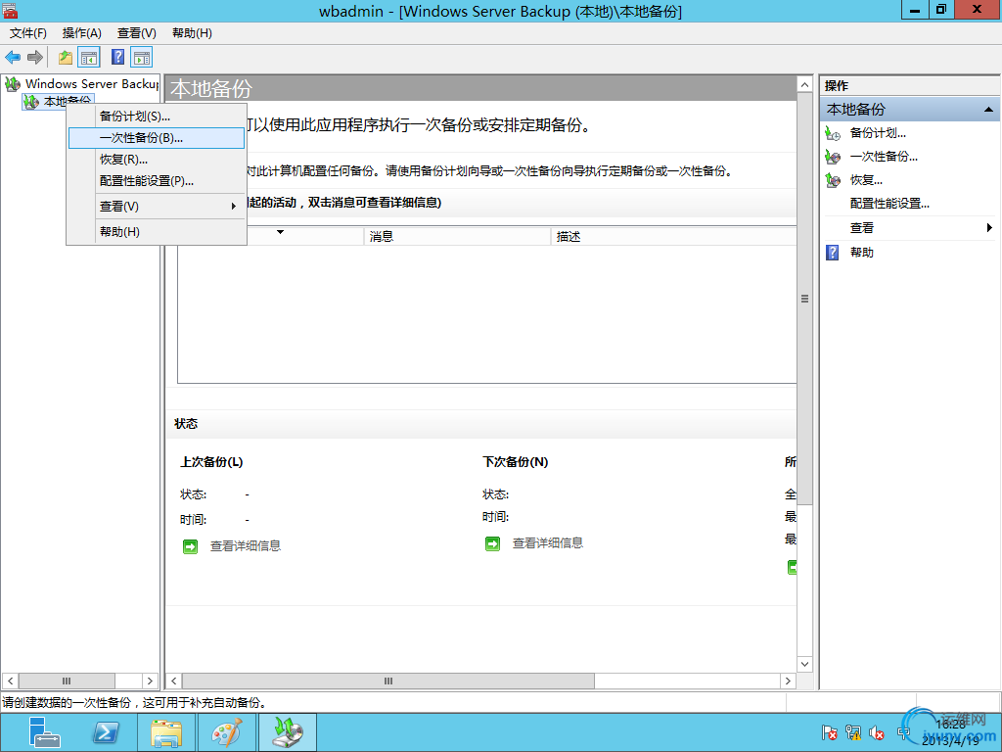Click 备份计划... icon in actions pane
The width and height of the screenshot is (1002, 752).
point(833,133)
